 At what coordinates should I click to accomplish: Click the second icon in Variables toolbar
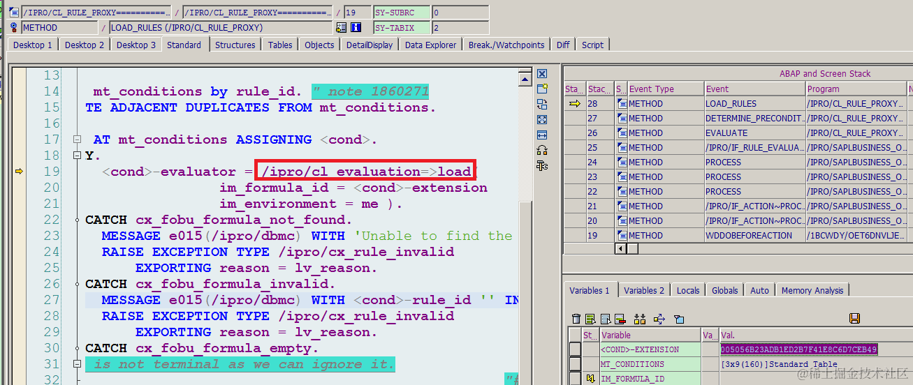(591, 319)
